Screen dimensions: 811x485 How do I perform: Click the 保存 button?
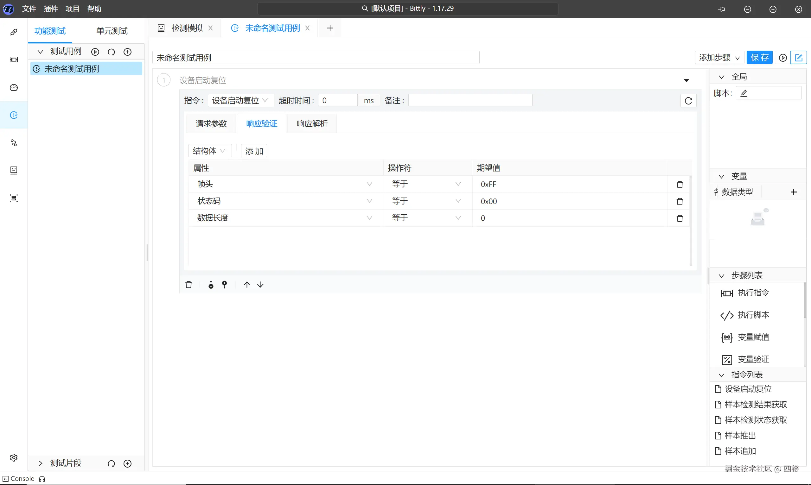tap(759, 58)
